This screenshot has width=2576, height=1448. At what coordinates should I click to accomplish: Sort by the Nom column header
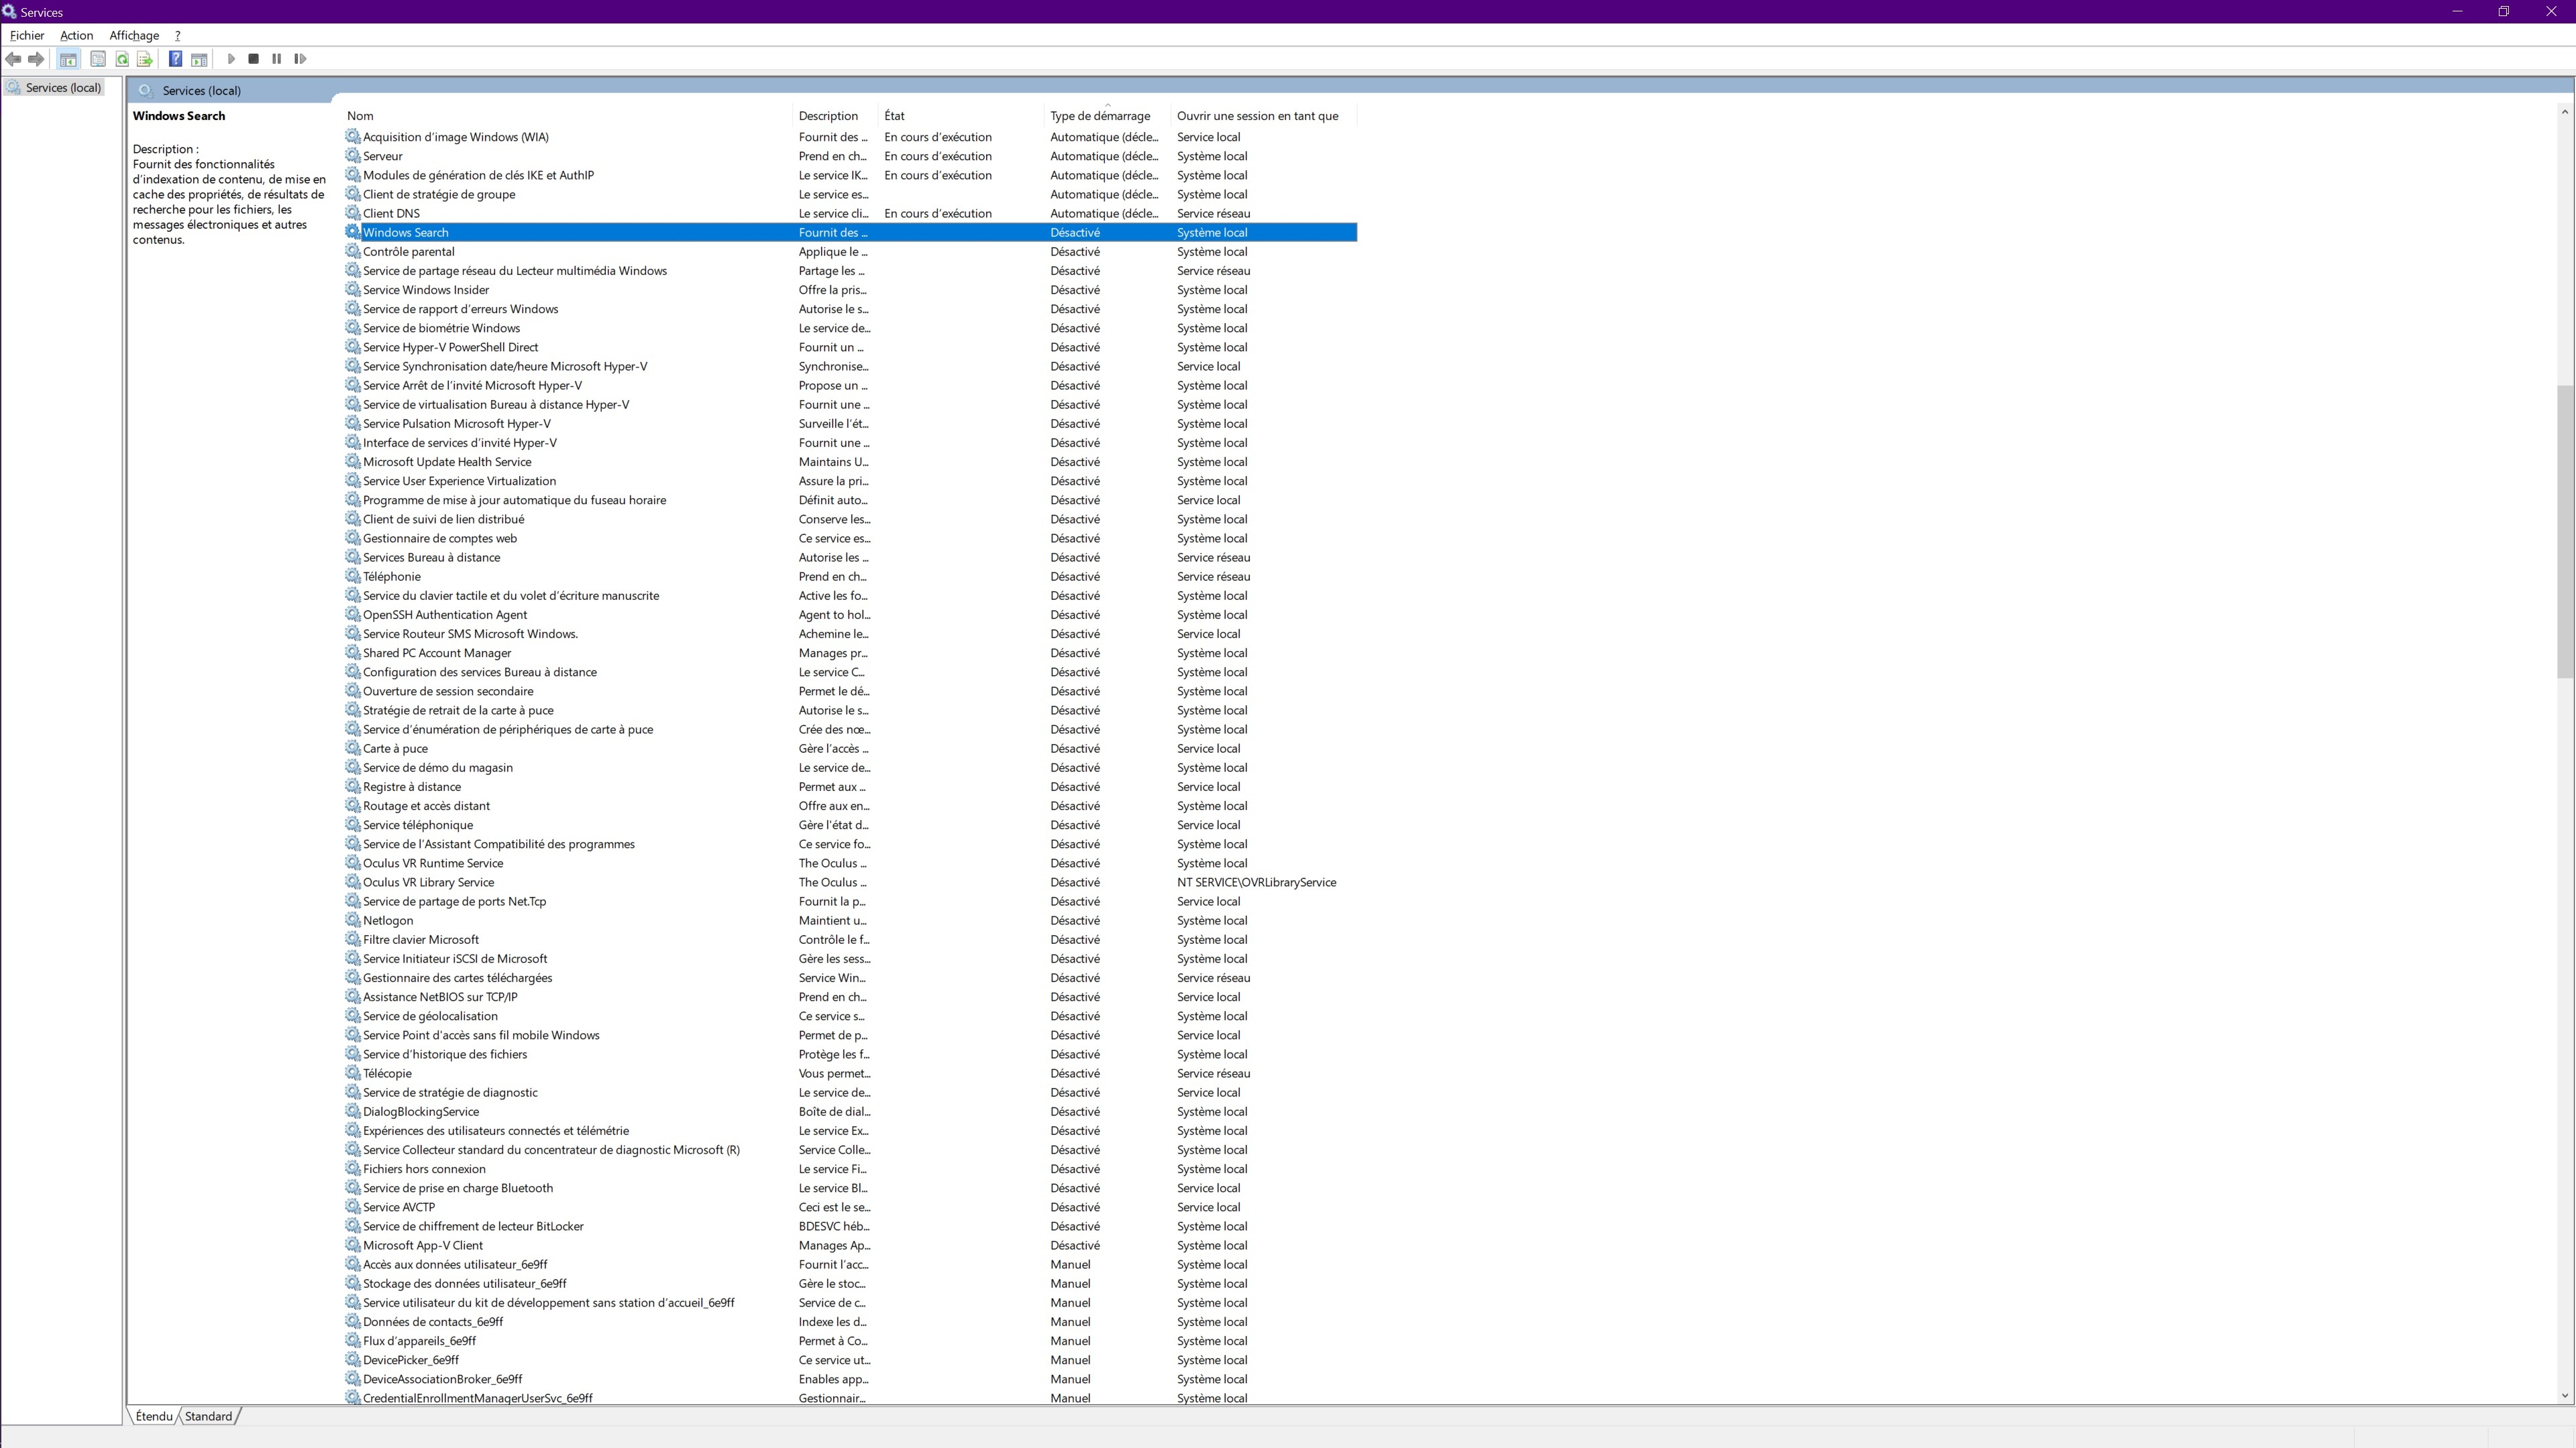[x=360, y=116]
